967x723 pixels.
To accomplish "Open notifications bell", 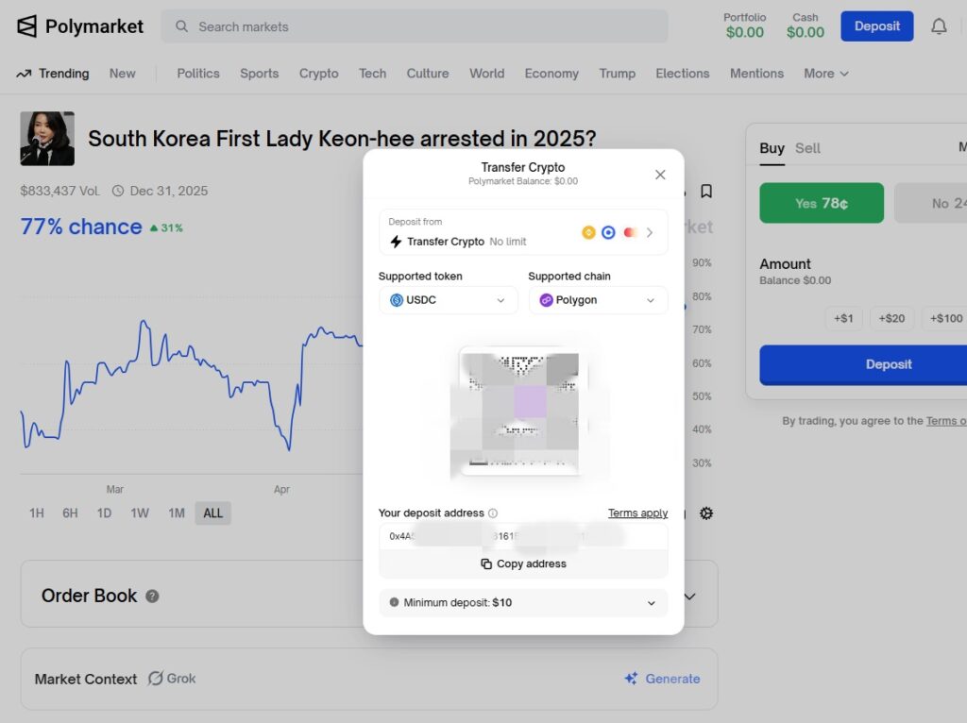I will point(939,26).
